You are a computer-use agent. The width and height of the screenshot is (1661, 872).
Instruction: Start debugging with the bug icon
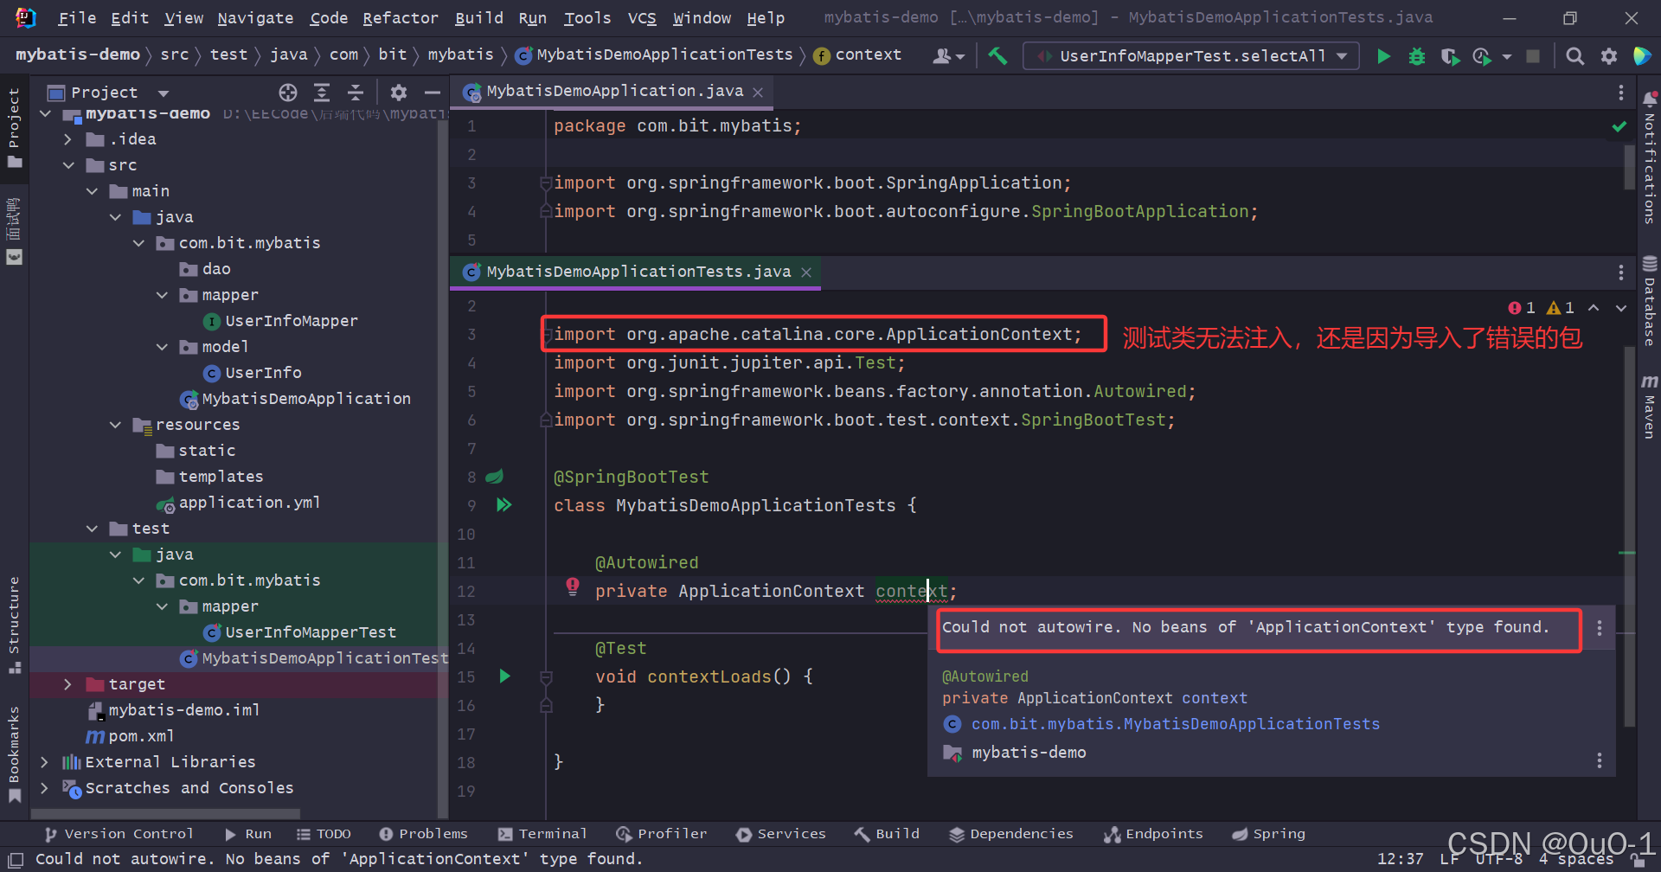coord(1417,56)
